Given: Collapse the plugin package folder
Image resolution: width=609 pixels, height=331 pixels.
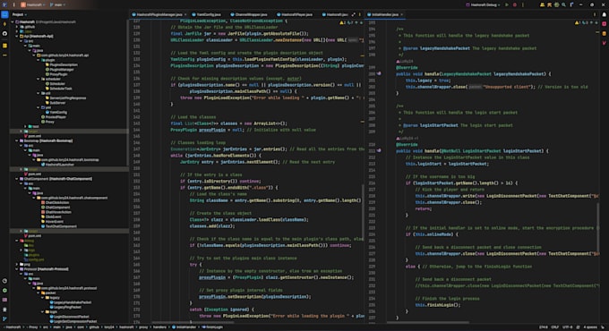Looking at the screenshot, I should [38, 60].
